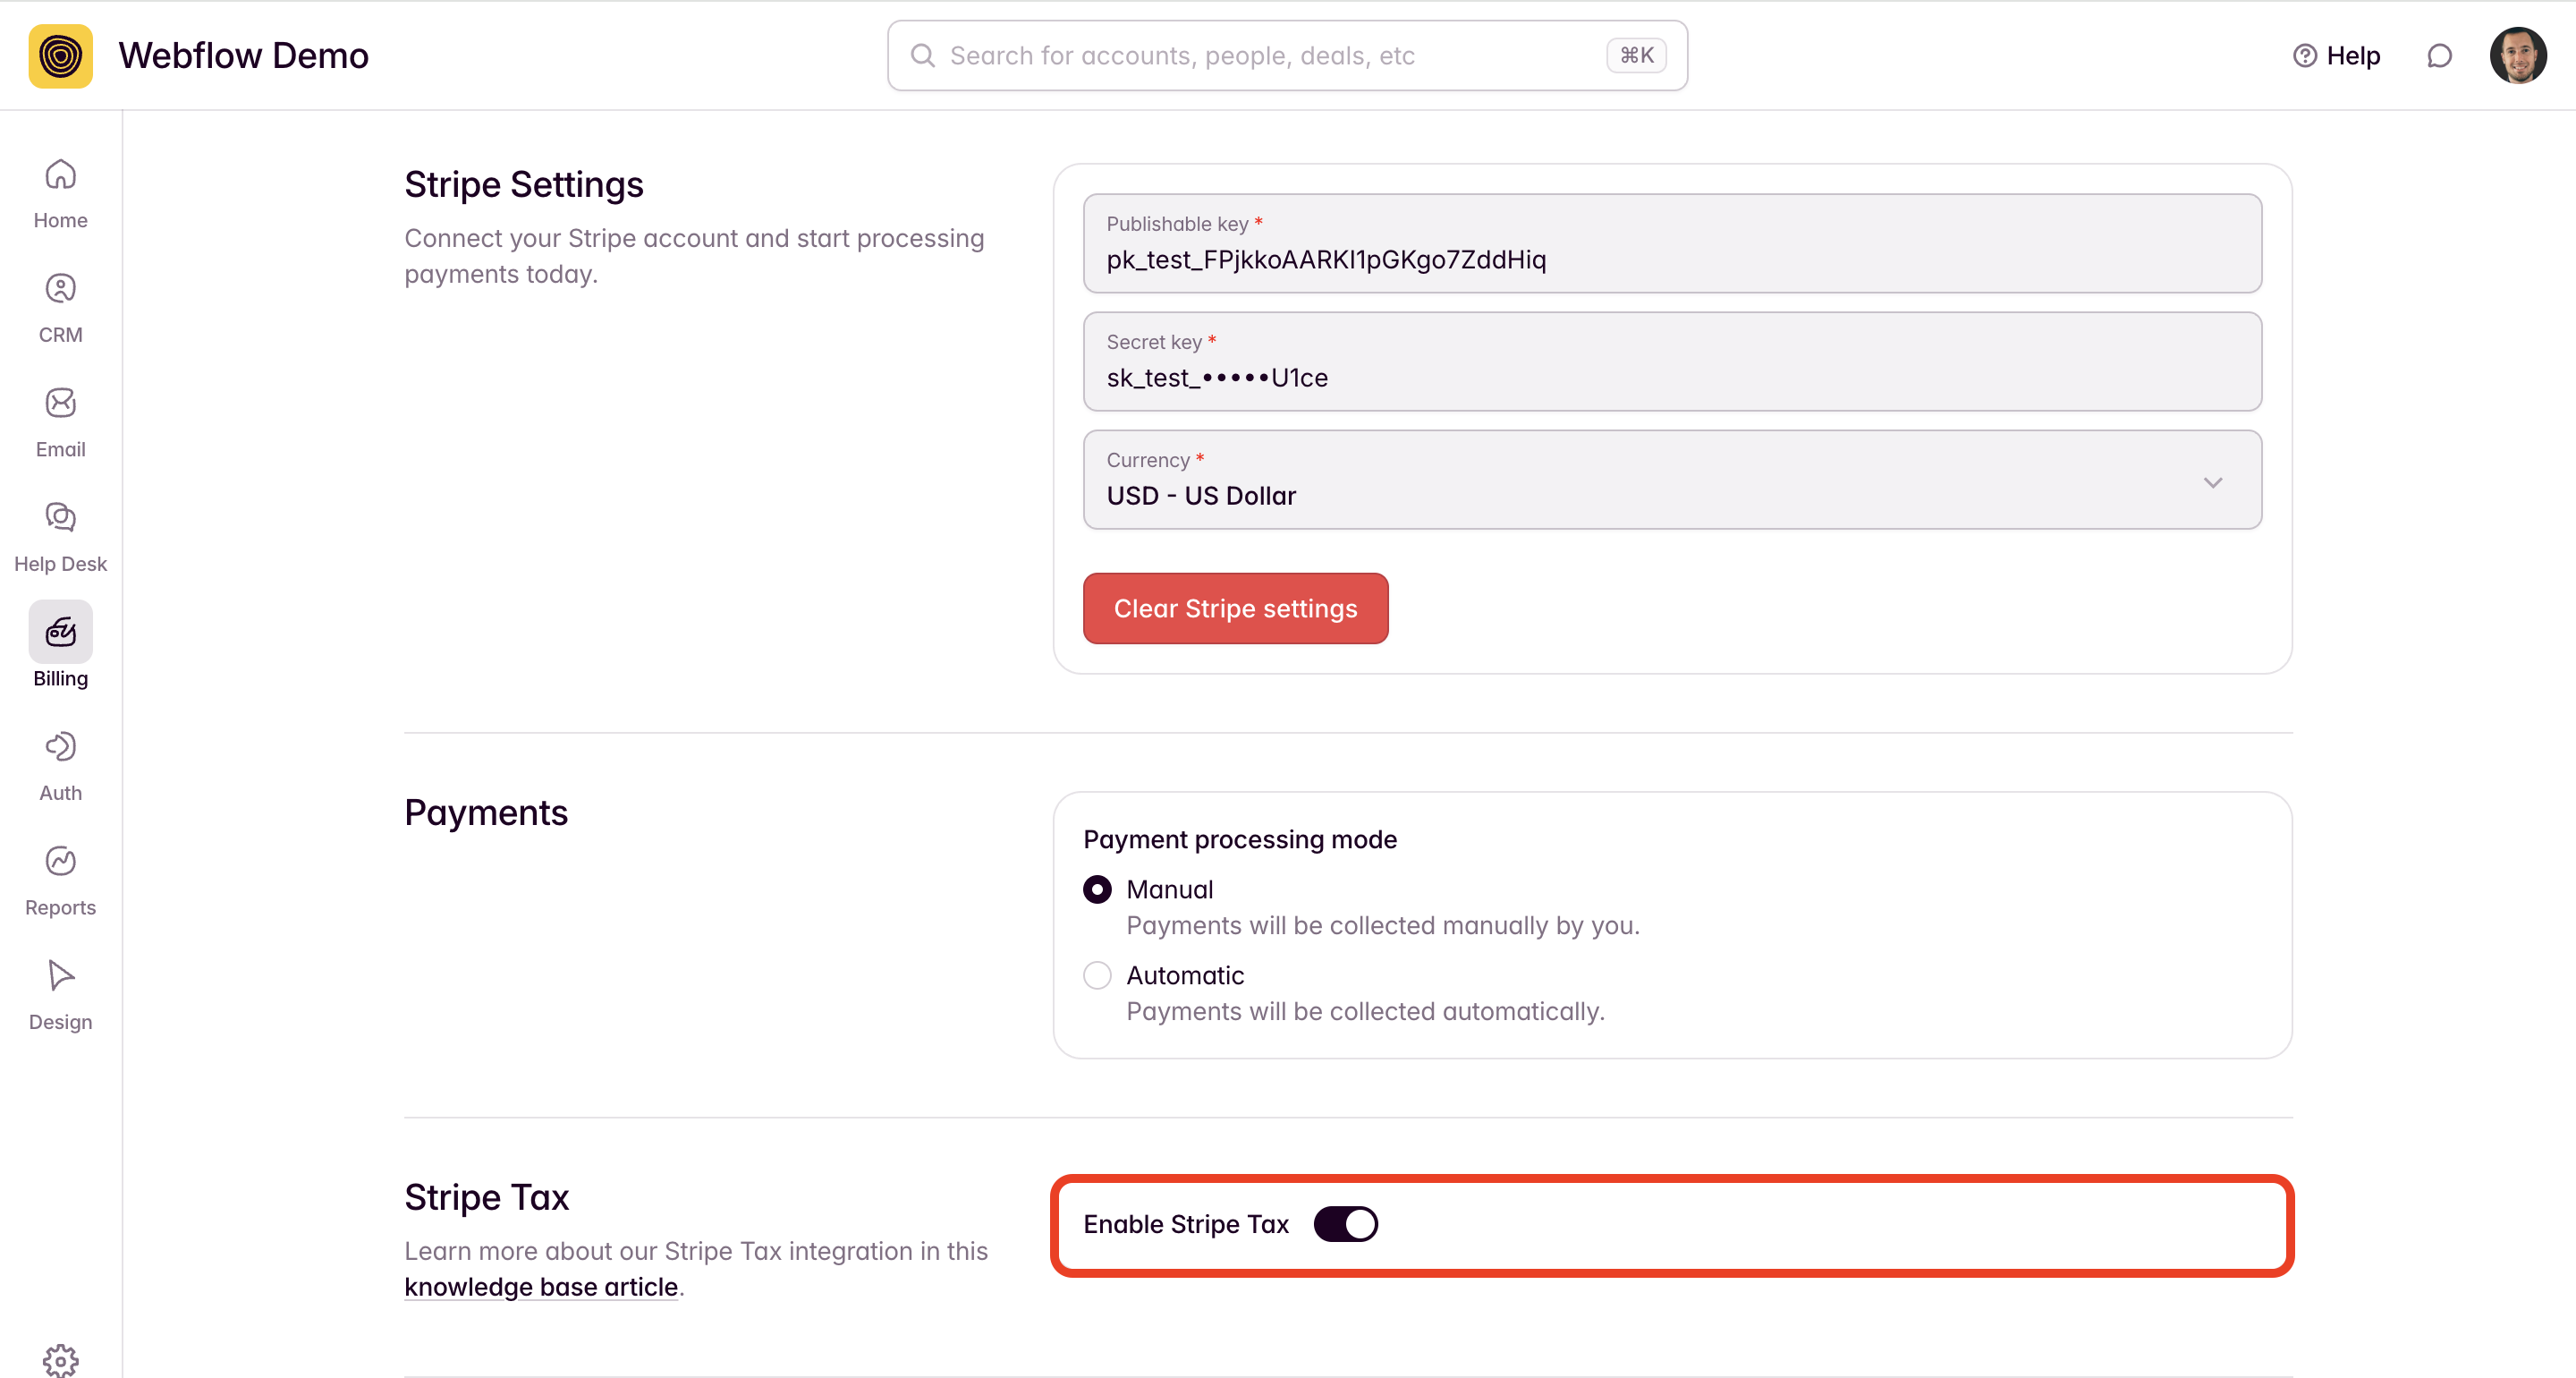Select Manual payment processing mode

1097,889
